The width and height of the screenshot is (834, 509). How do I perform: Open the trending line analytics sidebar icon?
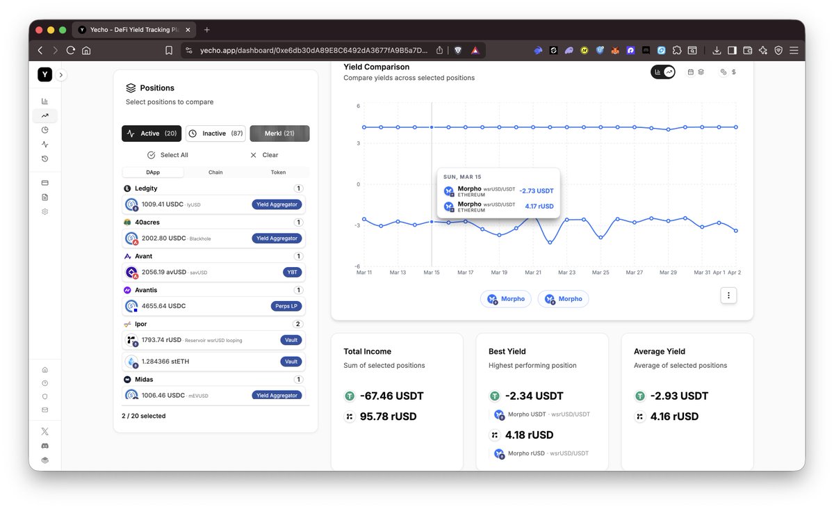(x=44, y=115)
